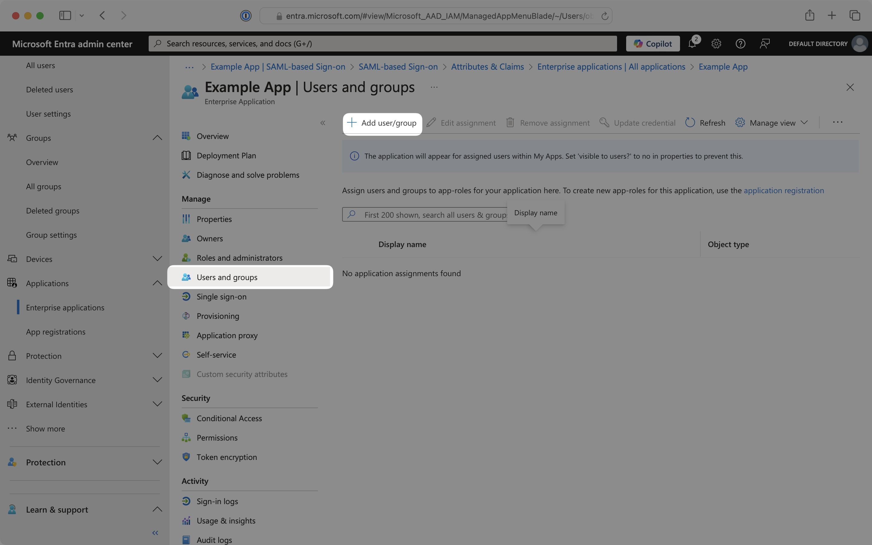872x545 pixels.
Task: Select Enterprise applications in the sidebar
Action: click(65, 307)
